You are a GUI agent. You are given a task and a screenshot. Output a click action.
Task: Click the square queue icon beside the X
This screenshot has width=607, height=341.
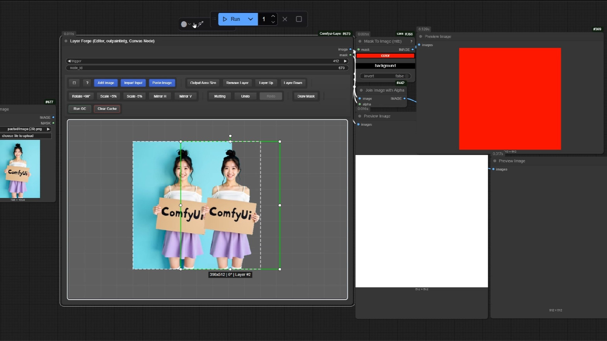(x=298, y=19)
